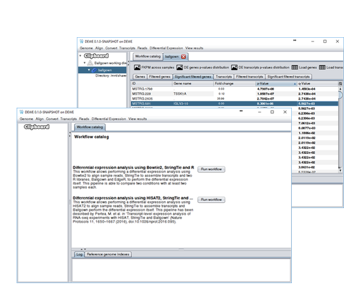This screenshot has height=298, width=344.
Task: Switch to the Reference genome indexes tab
Action: [109, 254]
